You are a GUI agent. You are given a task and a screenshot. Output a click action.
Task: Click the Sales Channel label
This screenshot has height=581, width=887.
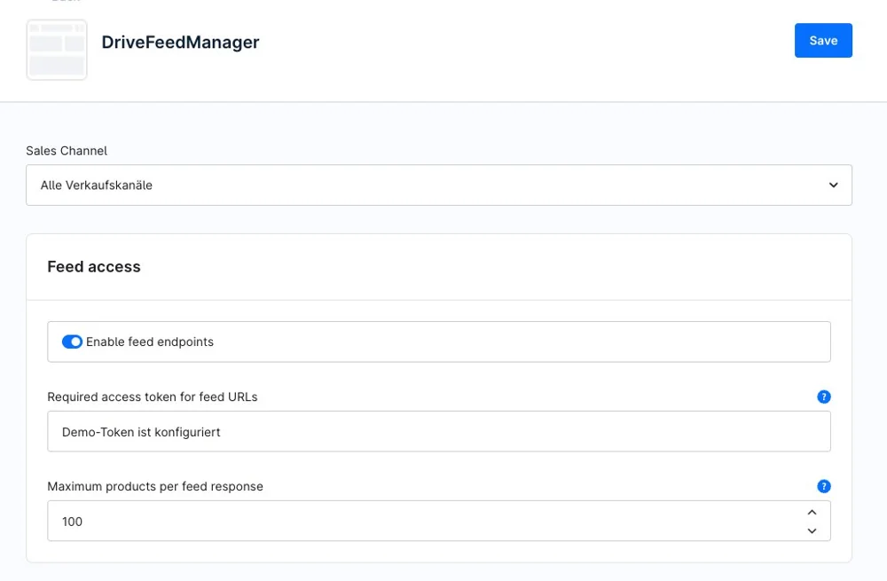click(x=67, y=151)
